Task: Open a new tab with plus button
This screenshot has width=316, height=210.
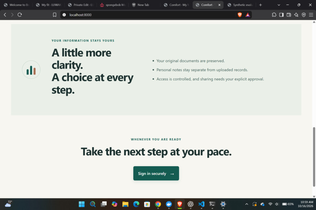Action: coord(260,5)
